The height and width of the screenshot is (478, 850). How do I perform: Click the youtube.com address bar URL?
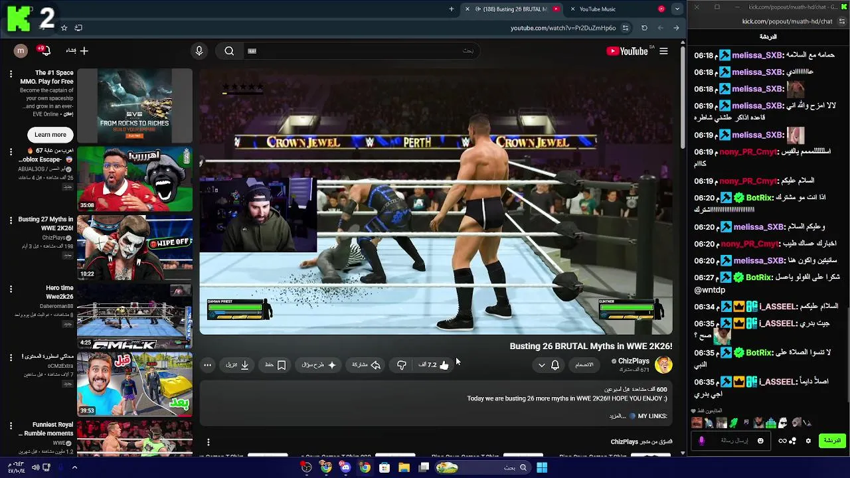click(563, 28)
